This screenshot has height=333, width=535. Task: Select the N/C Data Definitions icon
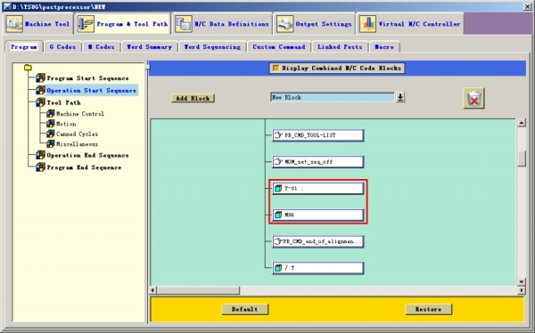click(x=184, y=24)
